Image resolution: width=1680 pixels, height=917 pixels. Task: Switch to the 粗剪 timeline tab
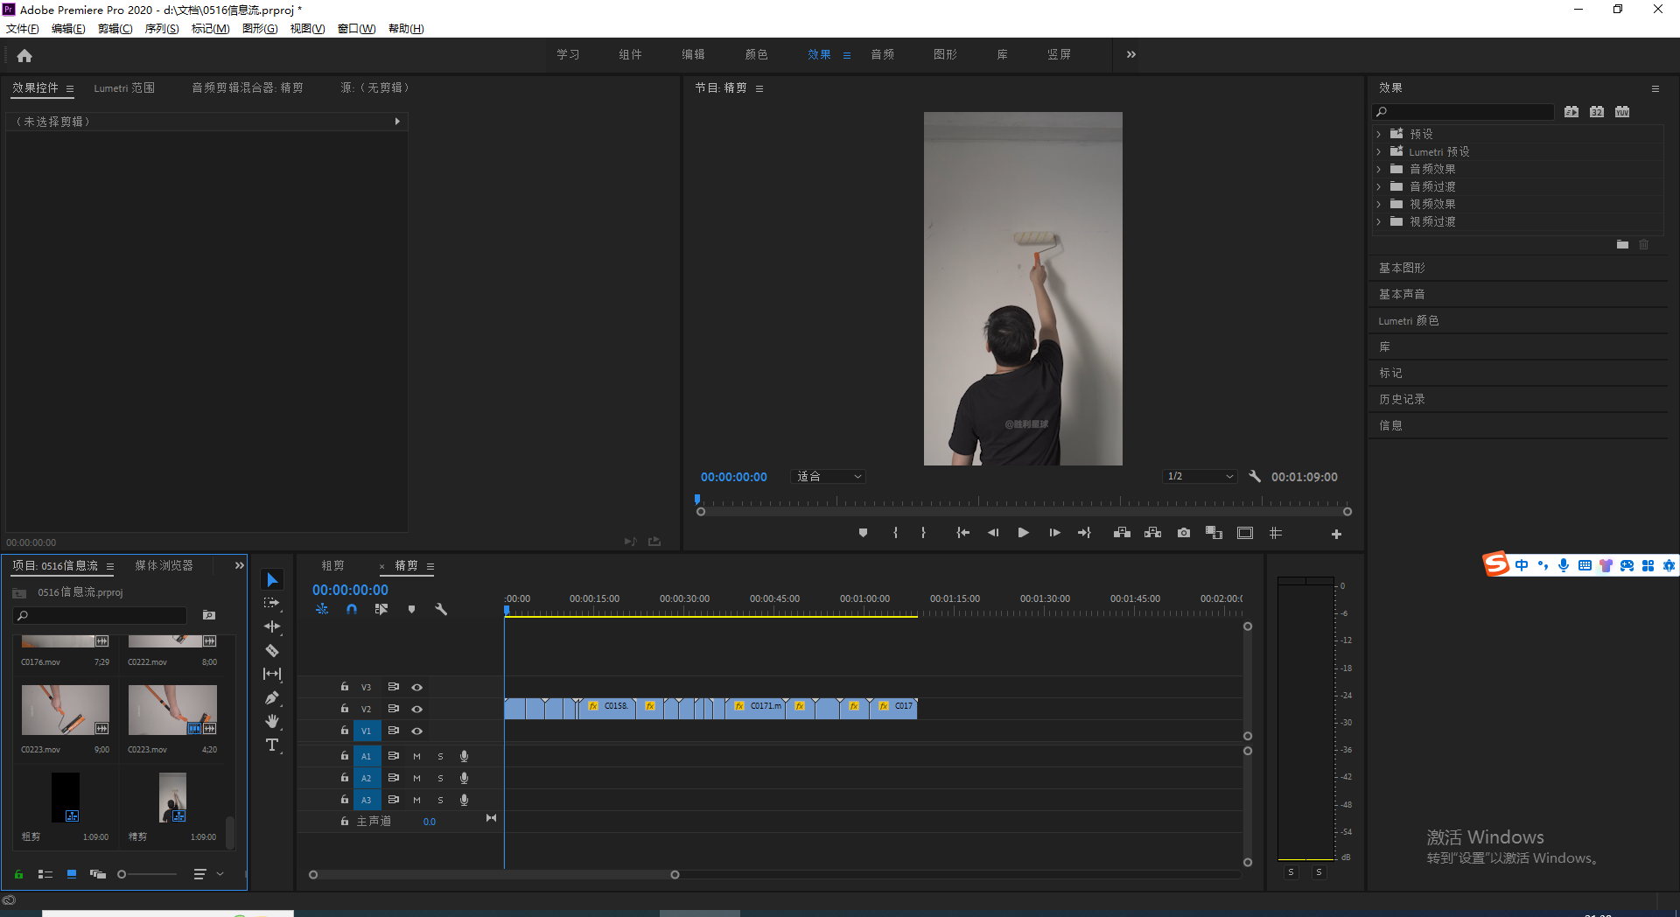point(333,566)
